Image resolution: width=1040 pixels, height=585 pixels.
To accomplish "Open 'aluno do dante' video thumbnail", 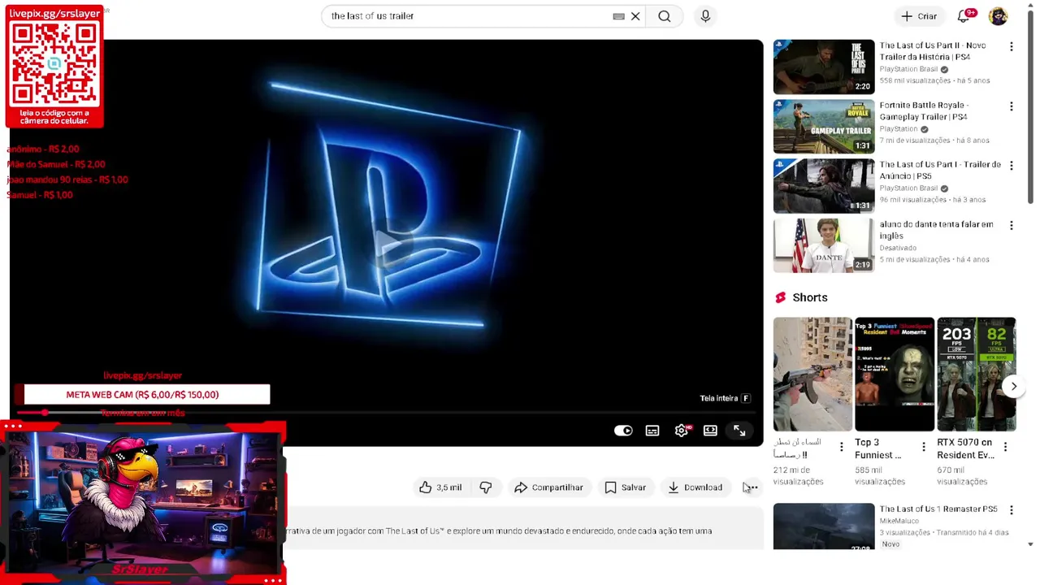I will pyautogui.click(x=824, y=245).
